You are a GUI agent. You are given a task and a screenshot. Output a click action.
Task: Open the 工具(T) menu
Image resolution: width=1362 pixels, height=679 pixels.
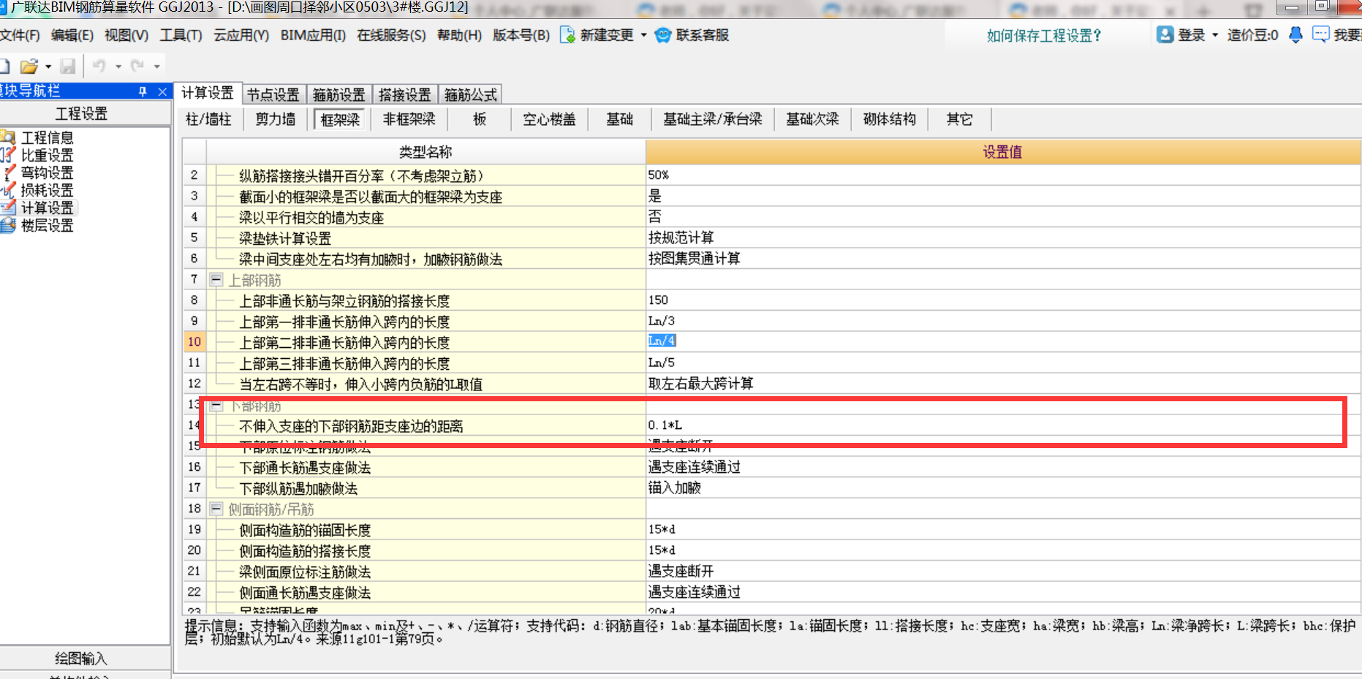pyautogui.click(x=181, y=35)
